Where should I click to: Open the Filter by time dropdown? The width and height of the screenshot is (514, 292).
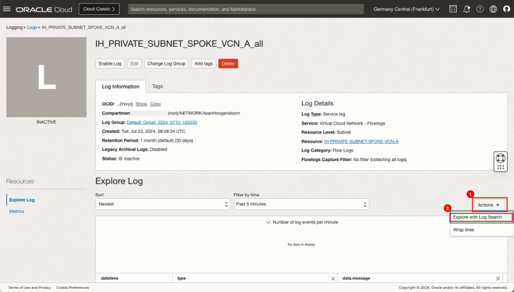pyautogui.click(x=301, y=204)
